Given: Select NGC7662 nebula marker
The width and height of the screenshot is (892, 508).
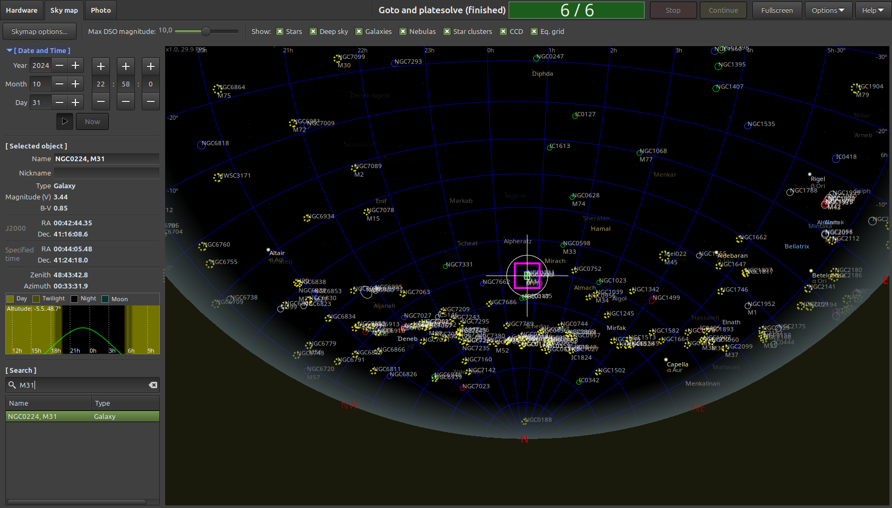Looking at the screenshot, I should (483, 283).
